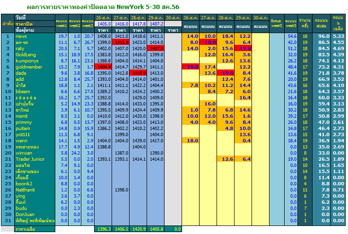348x234 pixels.
Task: Click average price cell 1420.9
Action: pos(138,229)
